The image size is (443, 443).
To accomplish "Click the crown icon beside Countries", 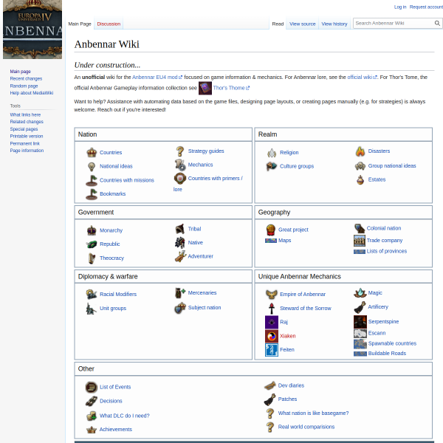I will coord(92,153).
